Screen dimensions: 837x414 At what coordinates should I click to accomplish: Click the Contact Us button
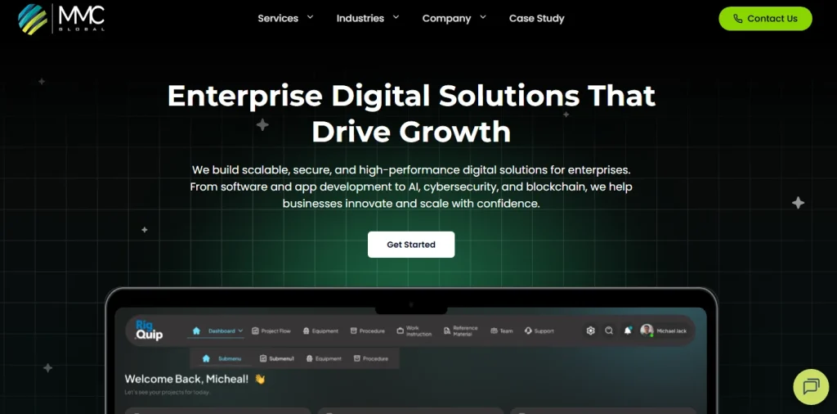click(765, 19)
